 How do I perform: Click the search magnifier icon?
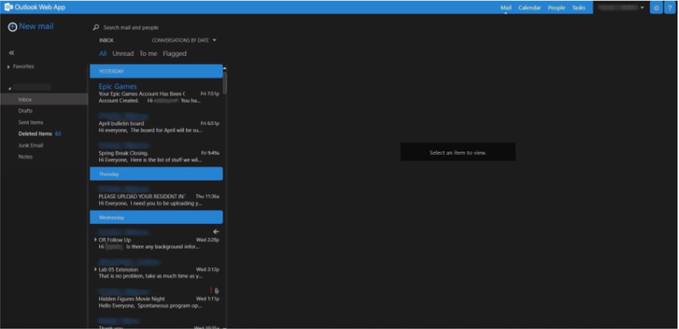coord(96,27)
